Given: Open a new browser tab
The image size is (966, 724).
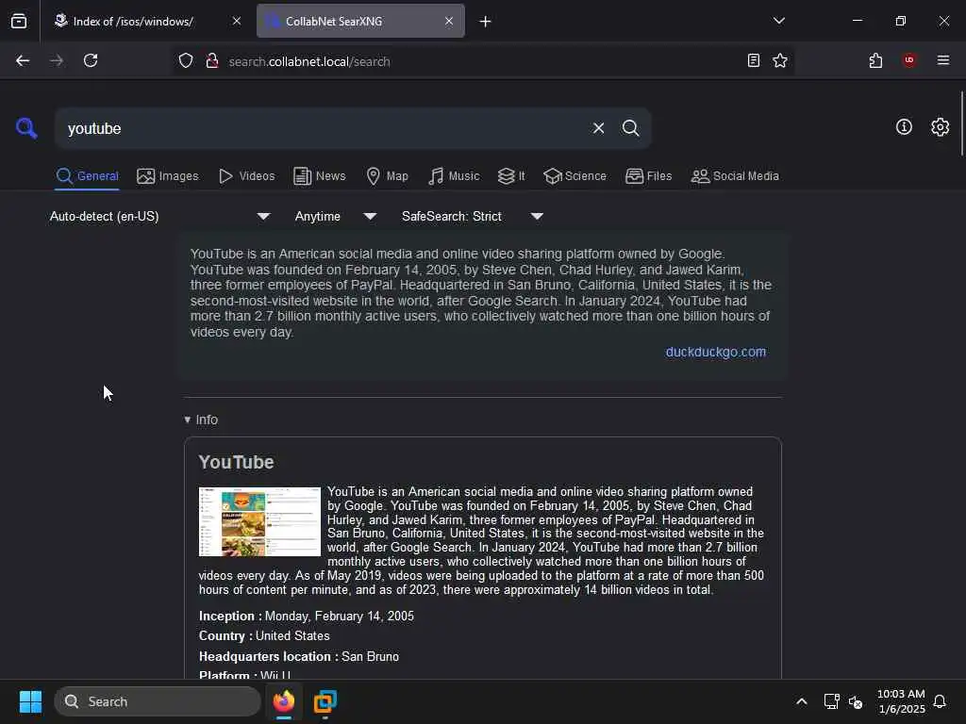Looking at the screenshot, I should click(x=486, y=22).
